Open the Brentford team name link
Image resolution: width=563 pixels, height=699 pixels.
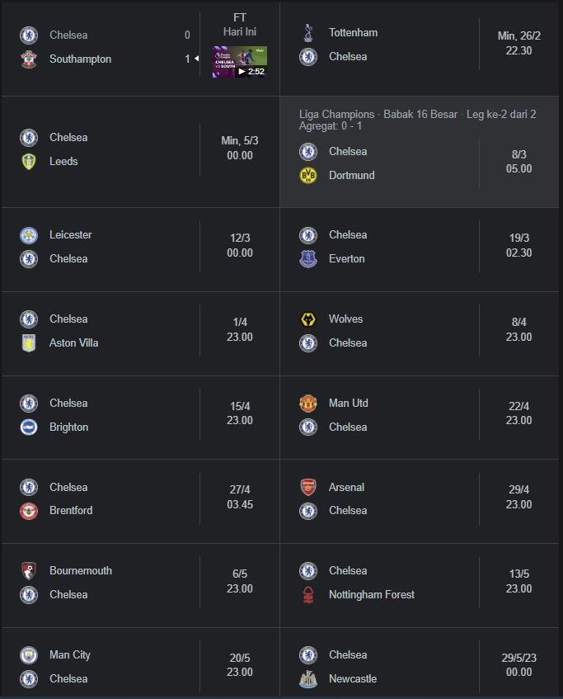coord(71,511)
